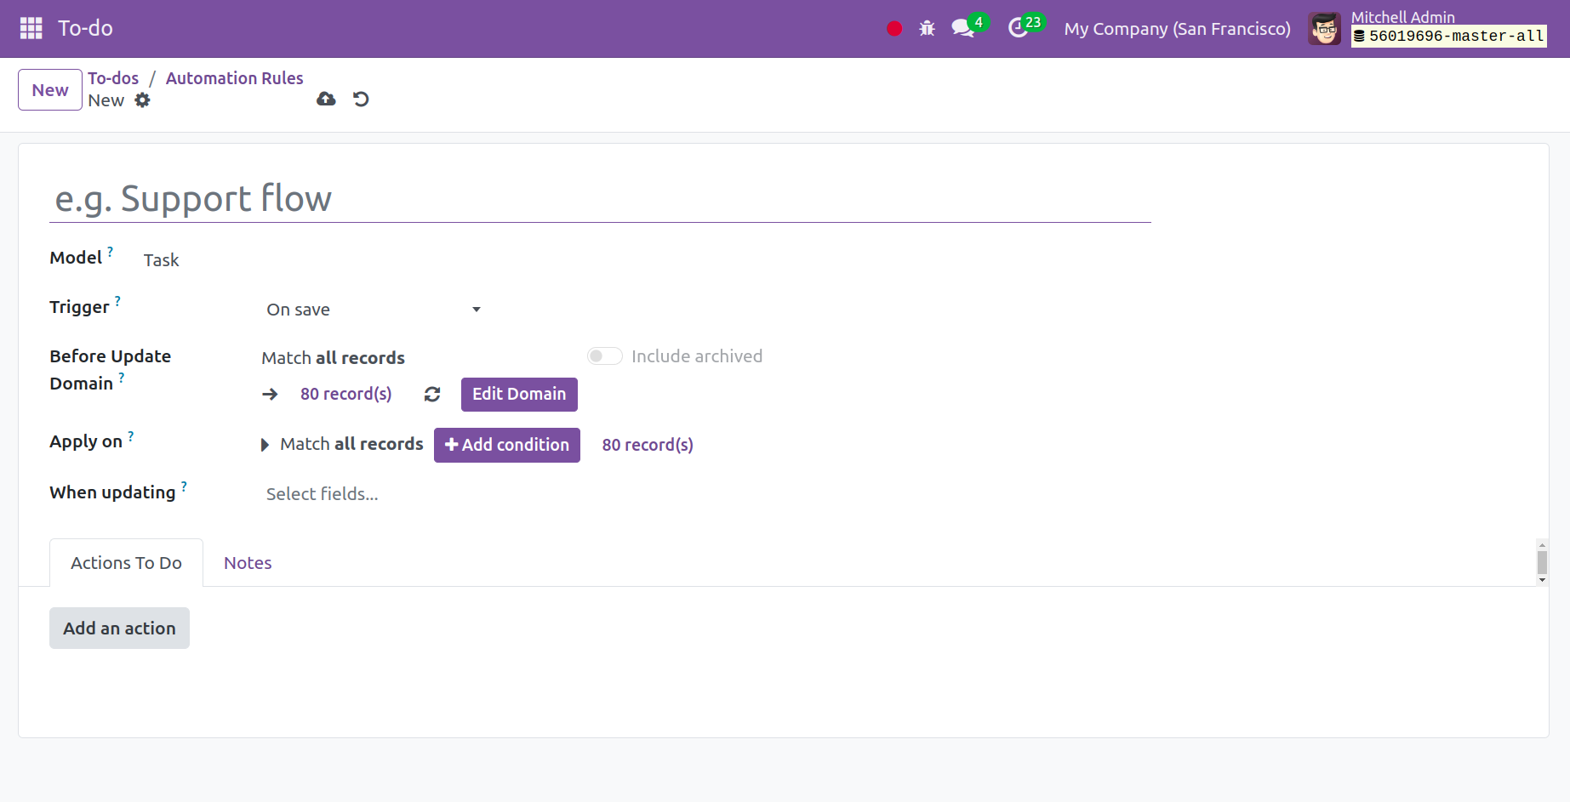Click the New button
Viewport: 1570px width, 802px height.
pyautogui.click(x=50, y=90)
